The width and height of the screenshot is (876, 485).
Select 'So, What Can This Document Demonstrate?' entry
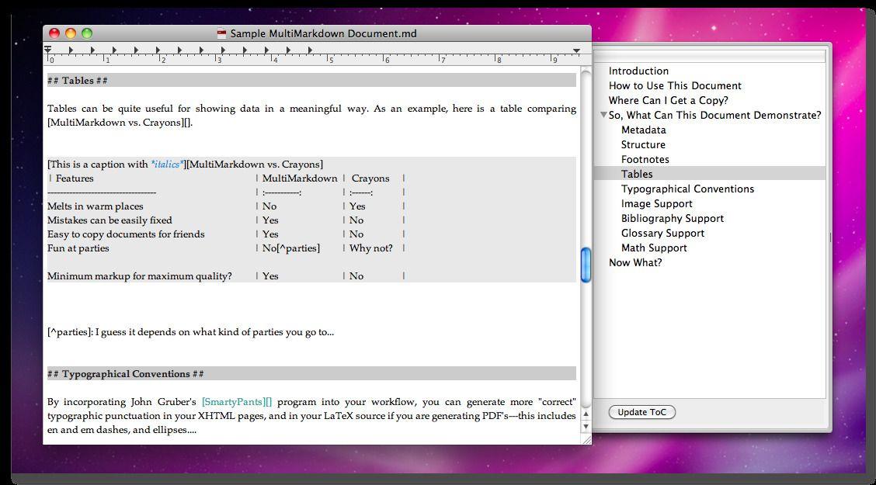714,115
